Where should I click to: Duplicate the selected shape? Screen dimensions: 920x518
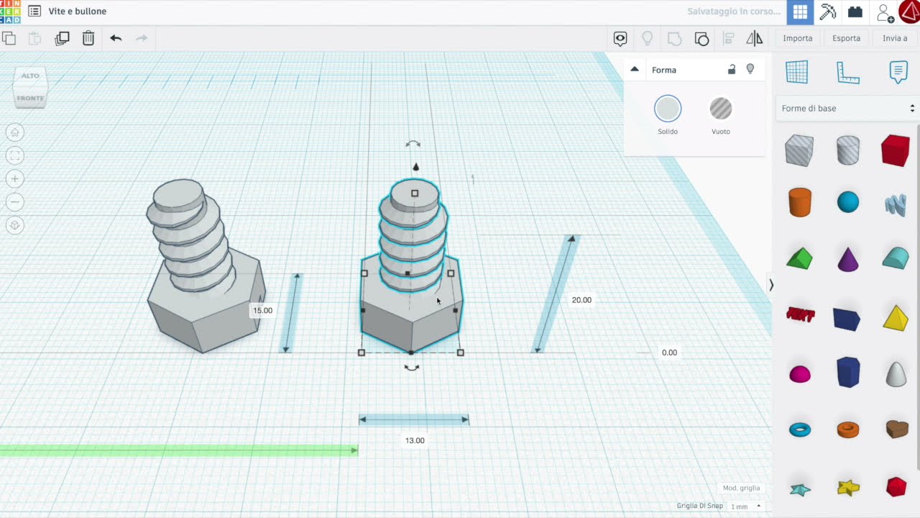(x=62, y=38)
